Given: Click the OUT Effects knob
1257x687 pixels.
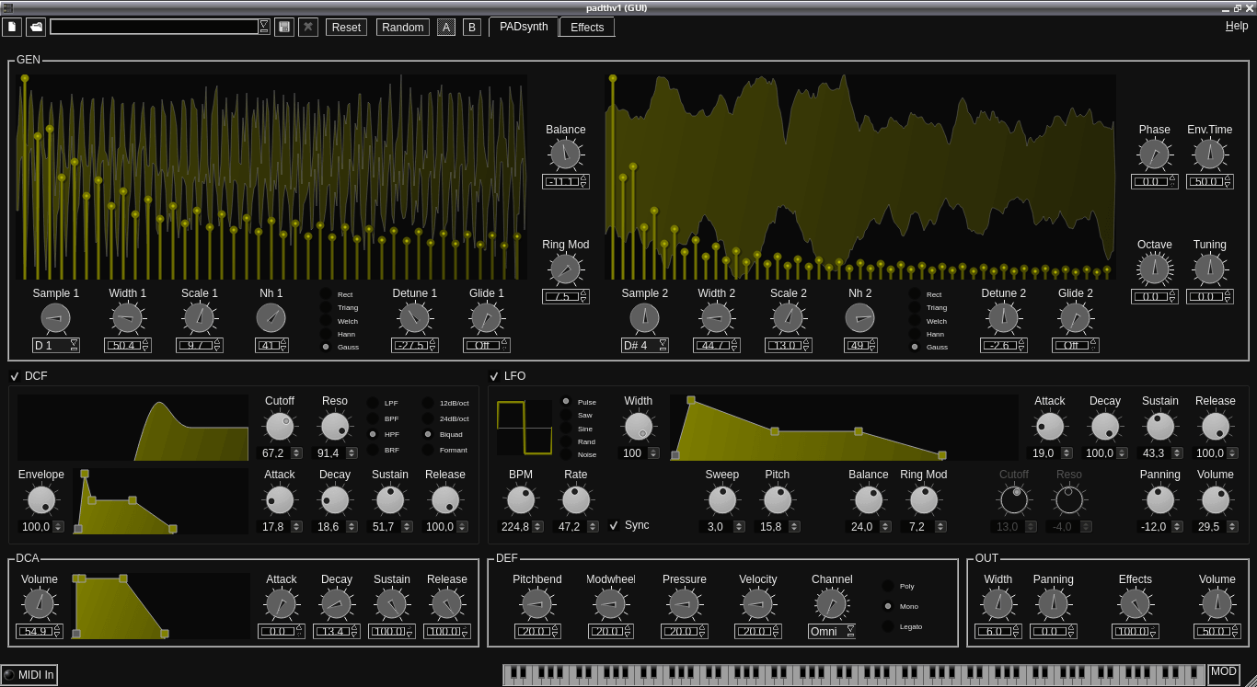Looking at the screenshot, I should pos(1136,604).
